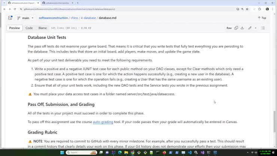Open Microsoft Edge from taskbar
This screenshot has width=277, height=156.
[120, 153]
